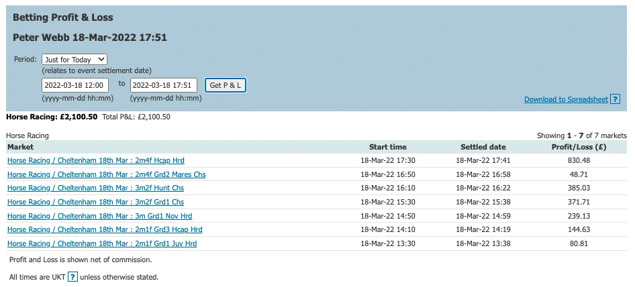This screenshot has height=287, width=635.
Task: Click the Settled date column header
Action: coord(483,147)
